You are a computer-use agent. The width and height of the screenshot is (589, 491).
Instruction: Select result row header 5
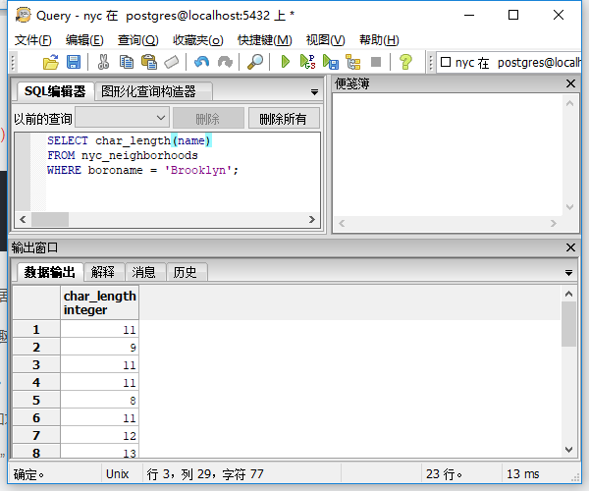click(36, 400)
